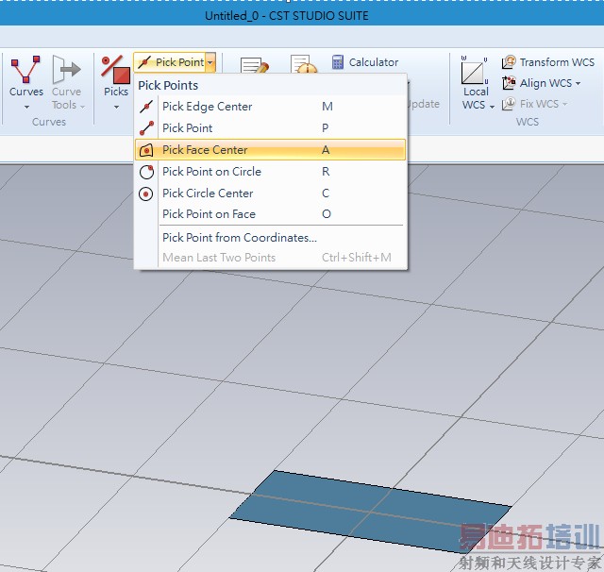The width and height of the screenshot is (604, 572).
Task: Expand the Local WCS dropdown
Action: [x=492, y=107]
